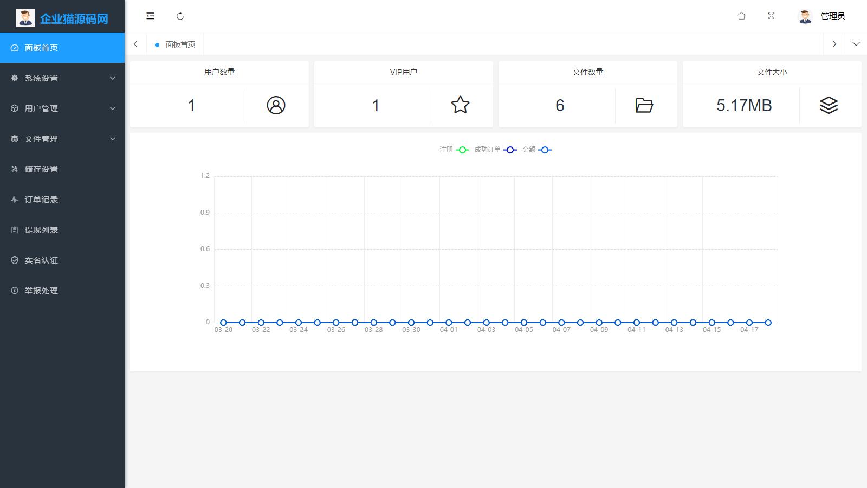Click the 企业猫源码网 site title
Viewport: 867px width, 488px height.
pos(74,19)
